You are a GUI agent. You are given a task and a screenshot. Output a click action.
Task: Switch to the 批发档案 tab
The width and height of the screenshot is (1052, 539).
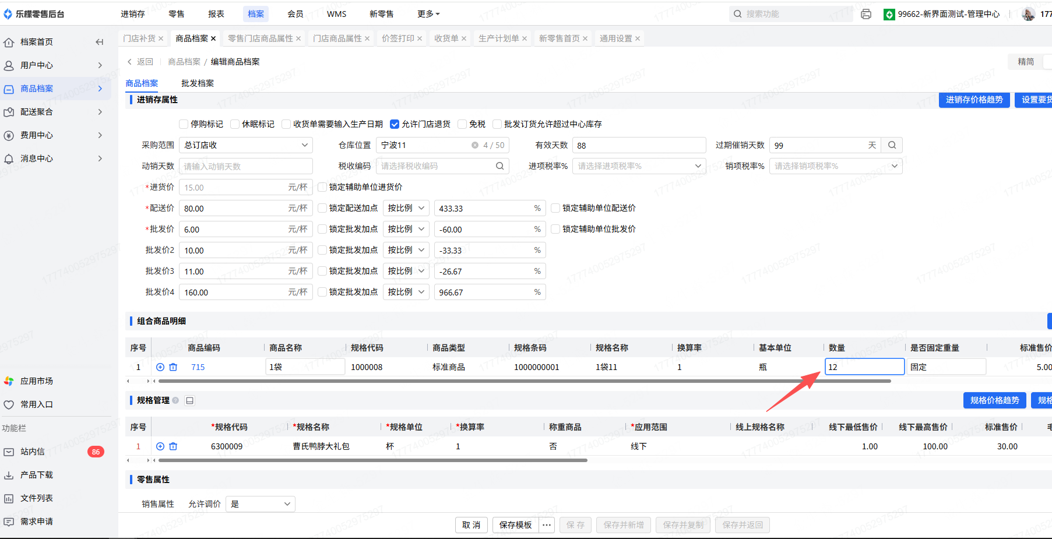(x=198, y=83)
